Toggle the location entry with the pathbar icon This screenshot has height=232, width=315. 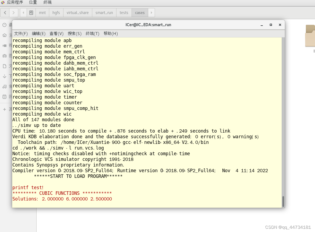[31, 12]
